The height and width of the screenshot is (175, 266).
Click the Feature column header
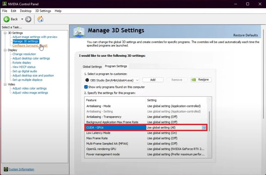pyautogui.click(x=115, y=100)
